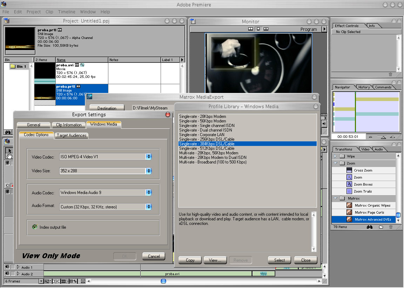This screenshot has height=288, width=404.
Task: Click the Navigator timecode field 00:00:53:01
Action: (348, 137)
